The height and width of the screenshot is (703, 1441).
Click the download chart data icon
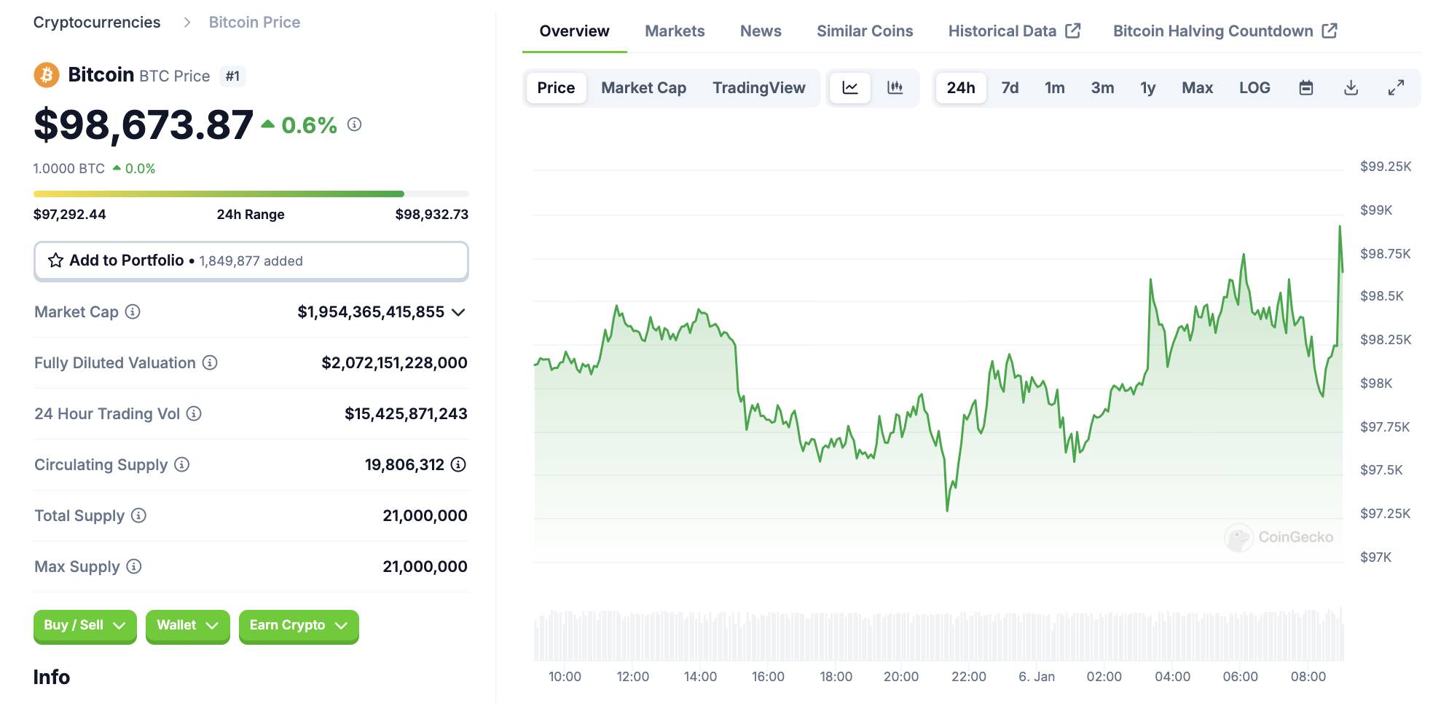click(1351, 88)
